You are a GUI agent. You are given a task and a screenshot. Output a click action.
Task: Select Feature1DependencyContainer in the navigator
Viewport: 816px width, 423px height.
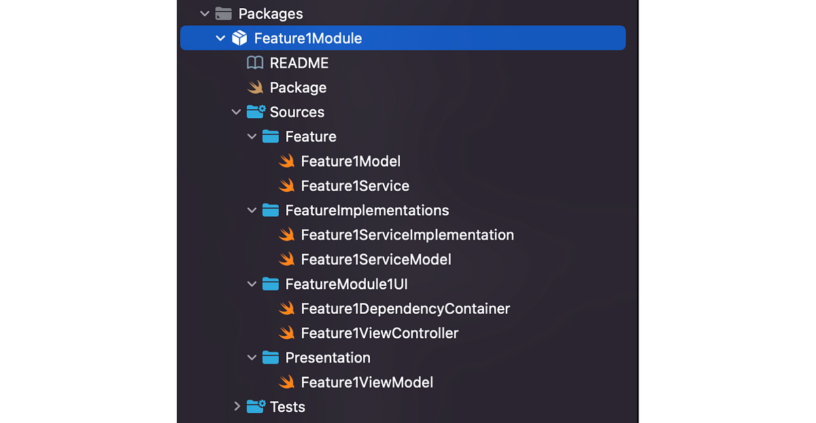pos(405,308)
